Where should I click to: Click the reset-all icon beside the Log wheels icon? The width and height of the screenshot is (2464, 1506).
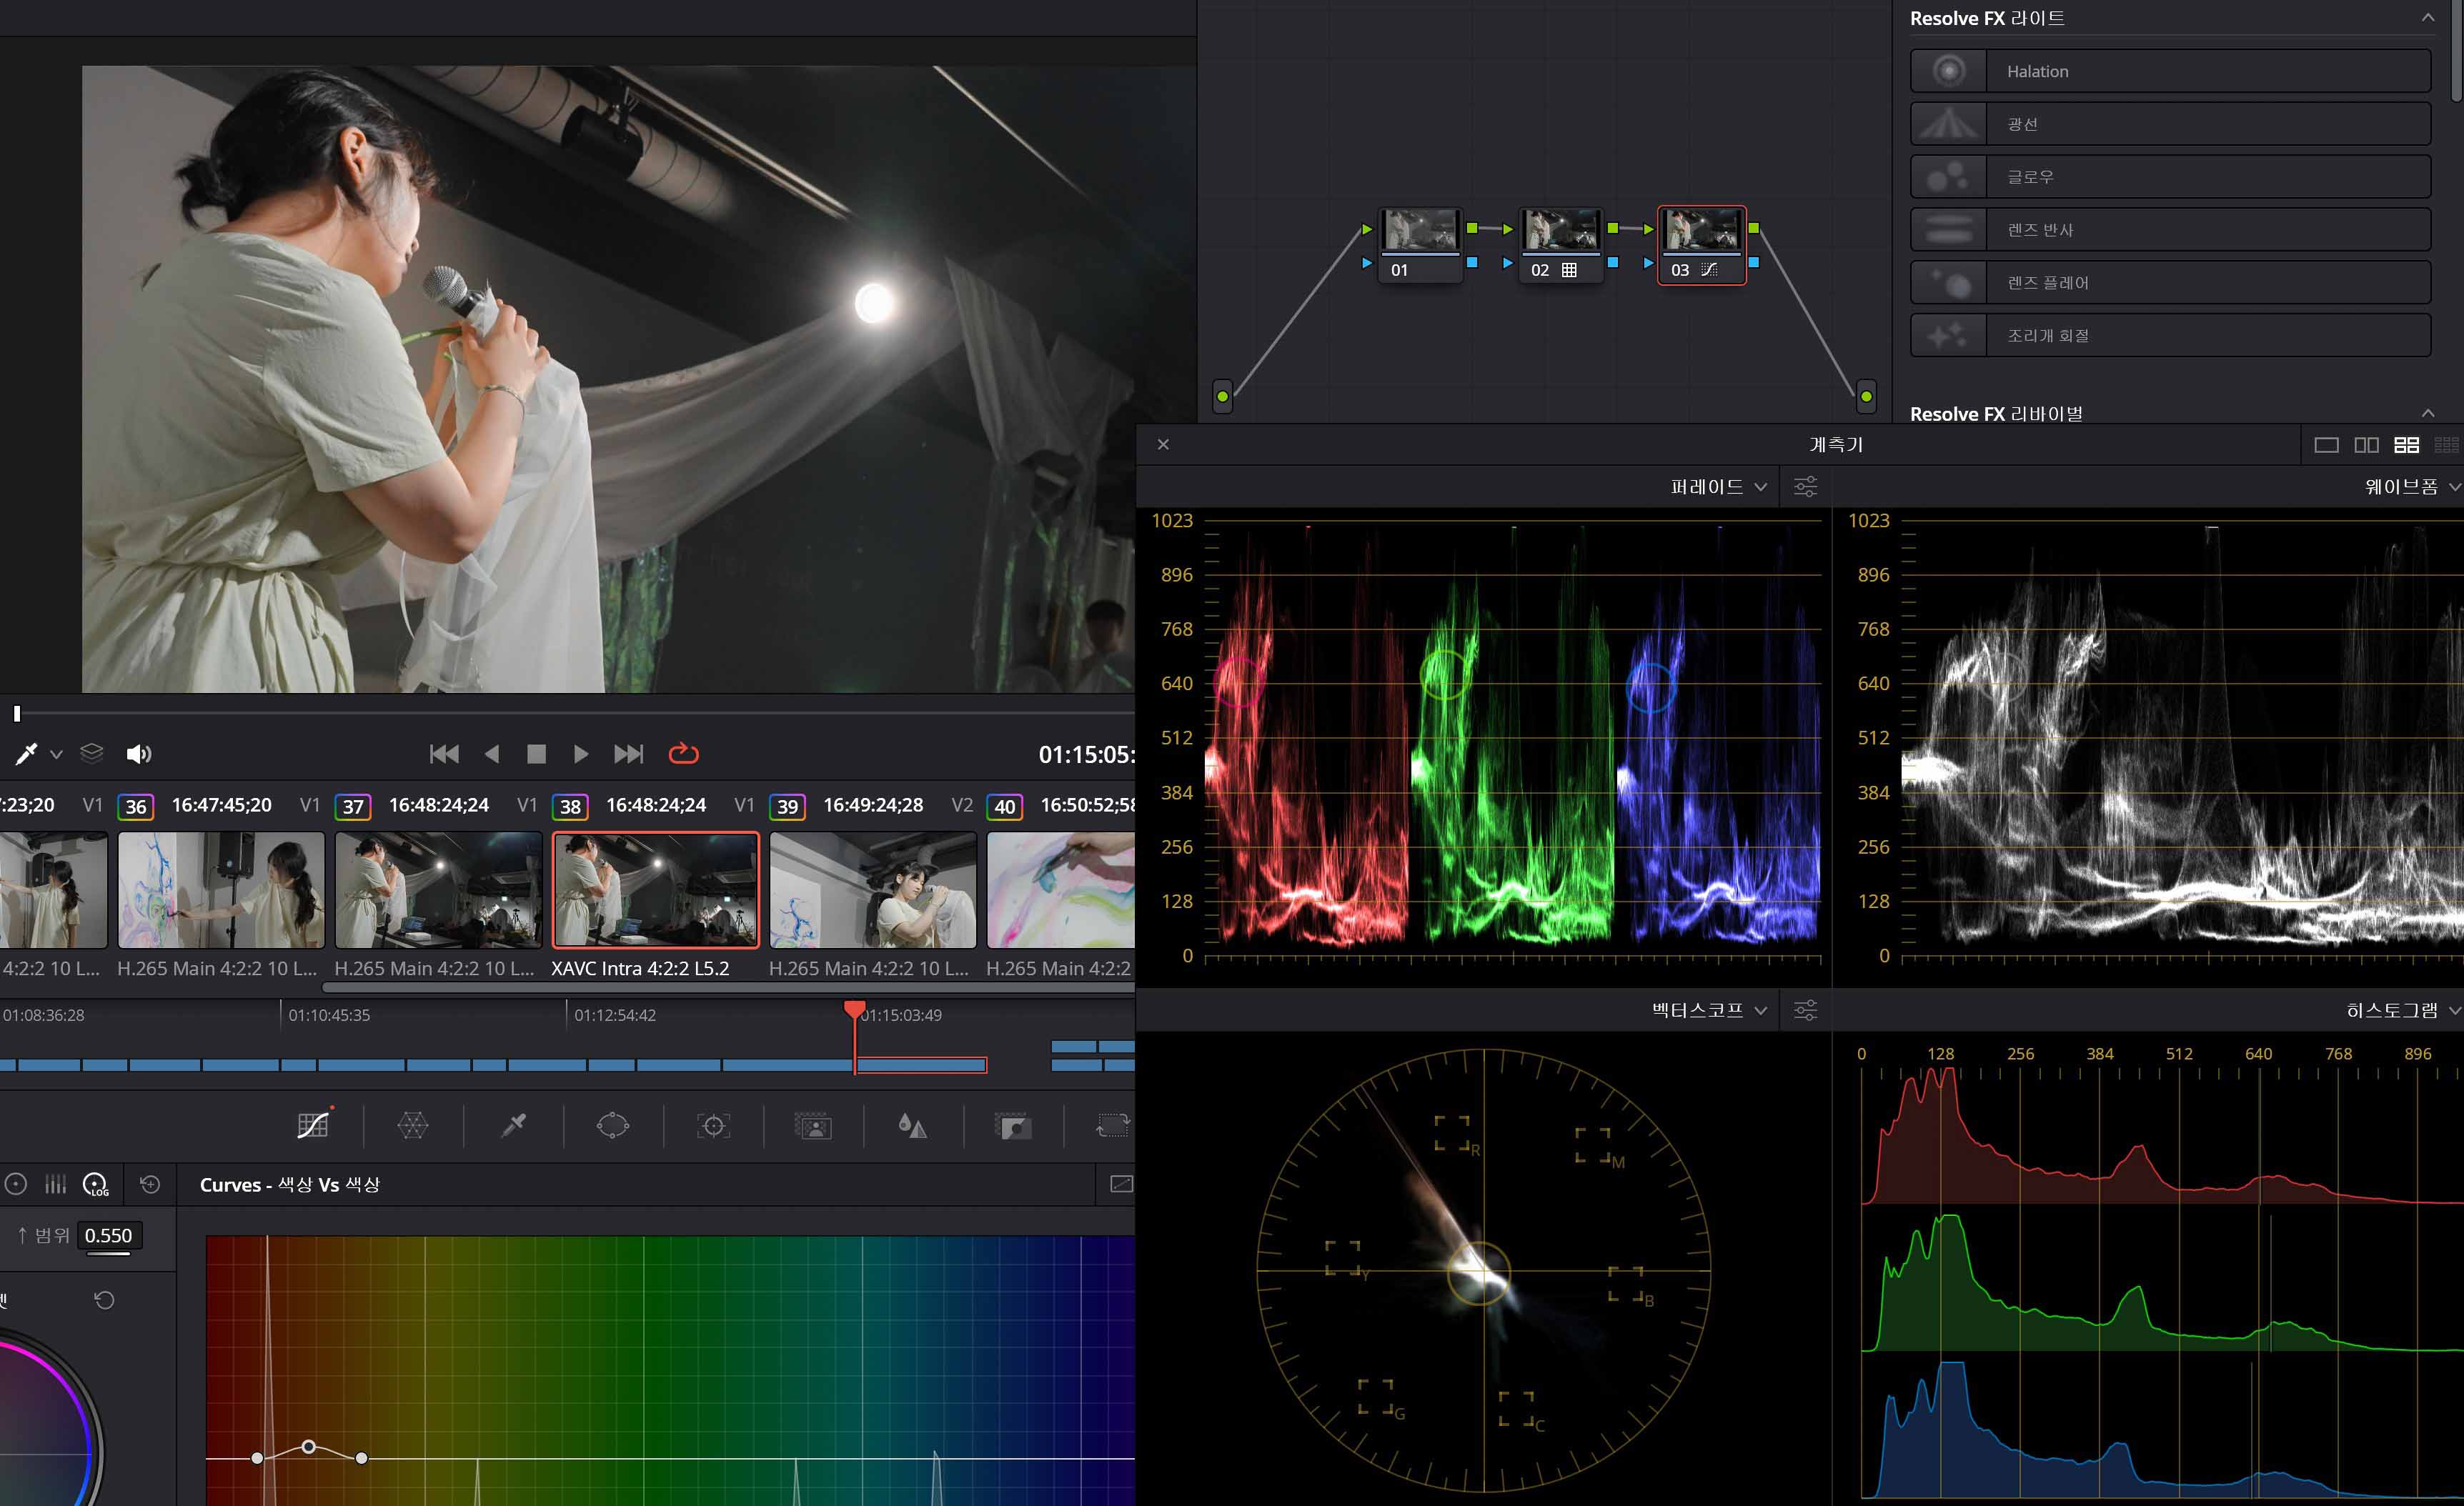[x=150, y=1184]
